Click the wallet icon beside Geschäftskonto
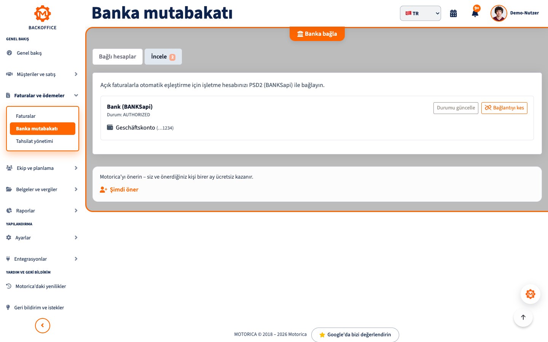548x342 pixels. pos(110,127)
